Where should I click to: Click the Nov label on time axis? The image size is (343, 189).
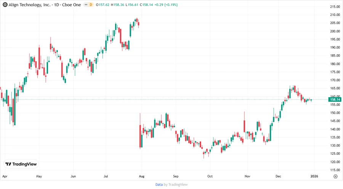(x=247, y=176)
